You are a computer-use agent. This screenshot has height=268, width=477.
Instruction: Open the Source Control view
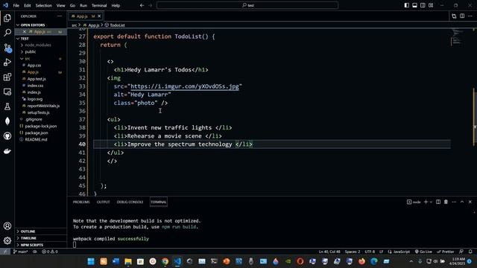coord(7,48)
